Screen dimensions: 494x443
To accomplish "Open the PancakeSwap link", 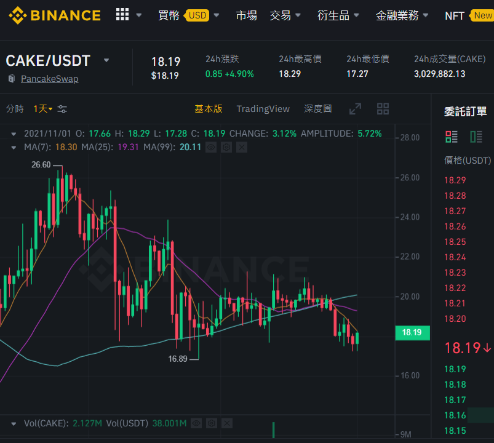I will click(x=49, y=79).
